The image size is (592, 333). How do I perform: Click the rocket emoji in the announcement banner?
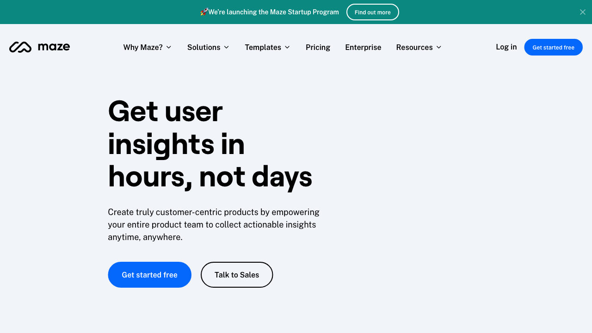point(203,12)
